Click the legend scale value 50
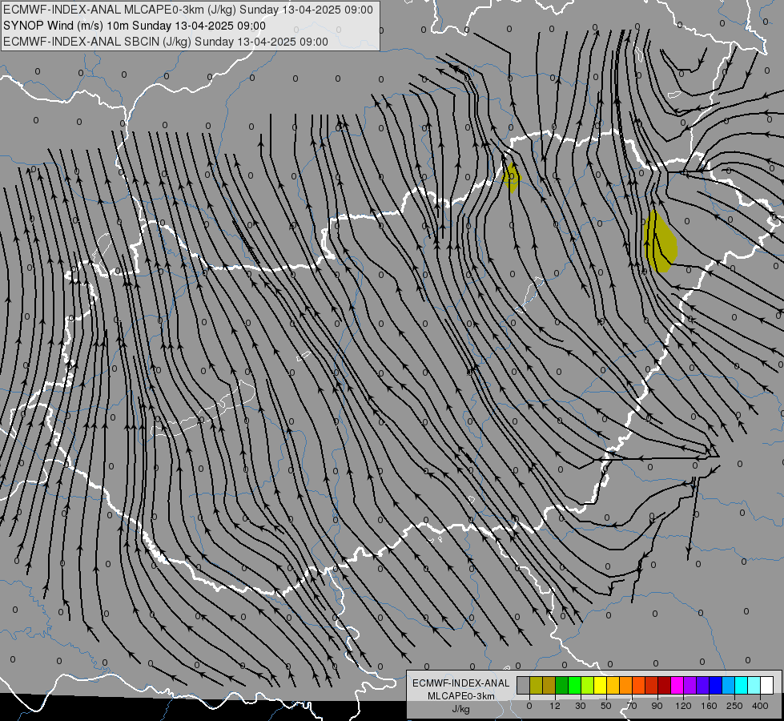 (x=606, y=706)
